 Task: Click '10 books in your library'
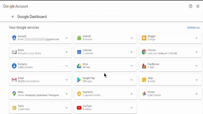point(29,54)
